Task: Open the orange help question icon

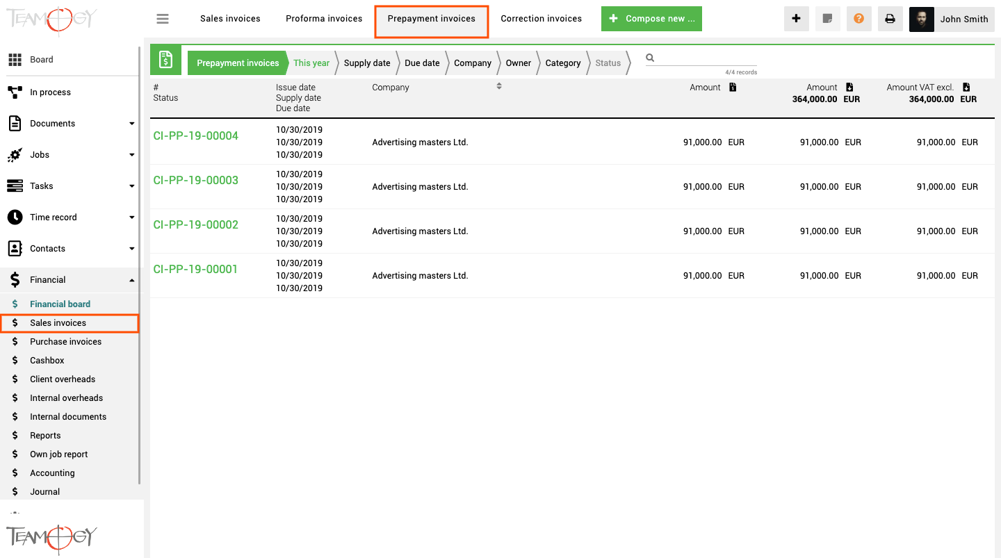Action: pos(858,19)
